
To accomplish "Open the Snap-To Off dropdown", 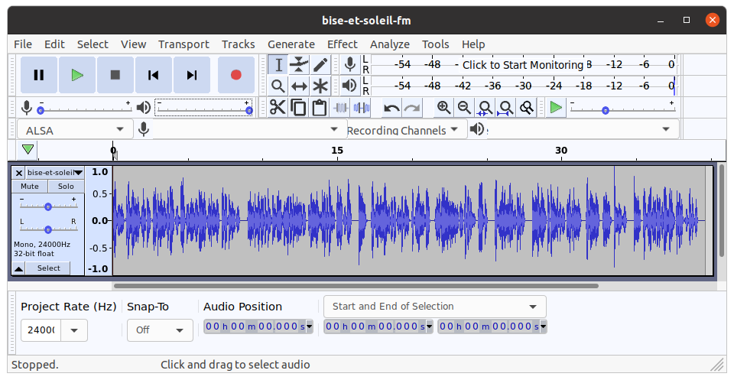I will coord(160,330).
